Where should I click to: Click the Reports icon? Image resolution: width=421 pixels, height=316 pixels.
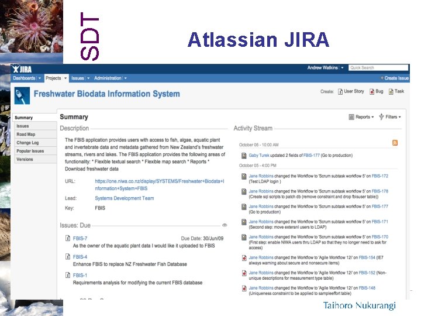coord(351,117)
